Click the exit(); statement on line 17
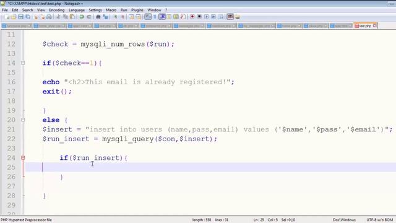The image size is (396, 223). click(57, 92)
